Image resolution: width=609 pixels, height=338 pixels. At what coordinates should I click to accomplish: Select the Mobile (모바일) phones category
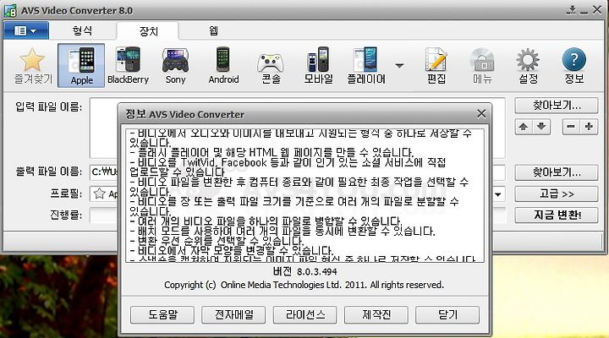coord(318,66)
